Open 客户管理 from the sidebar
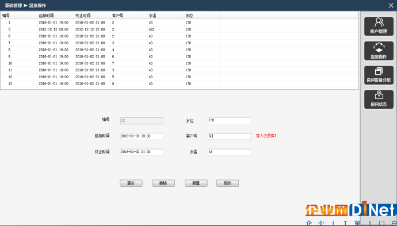Viewport: 397px width, 226px height. click(x=379, y=26)
